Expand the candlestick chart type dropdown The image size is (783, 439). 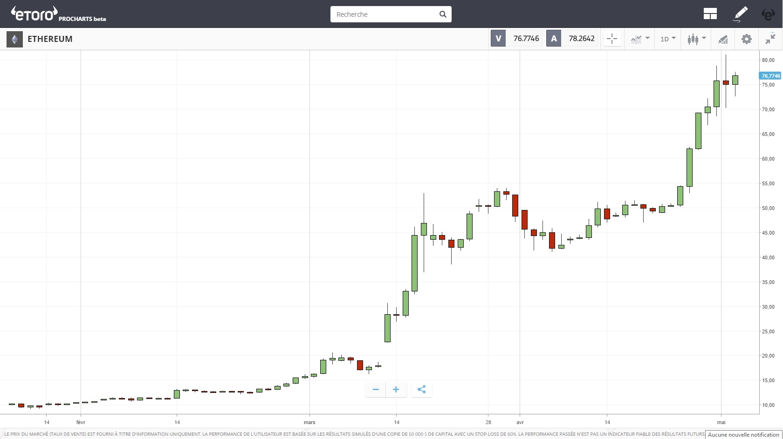[x=696, y=39]
